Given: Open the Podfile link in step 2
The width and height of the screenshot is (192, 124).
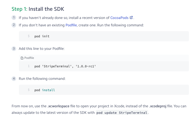Looking at the screenshot, I should point(71,25).
